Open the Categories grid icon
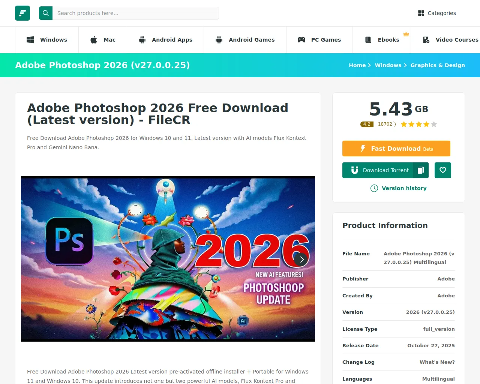480x384 pixels. tap(421, 13)
